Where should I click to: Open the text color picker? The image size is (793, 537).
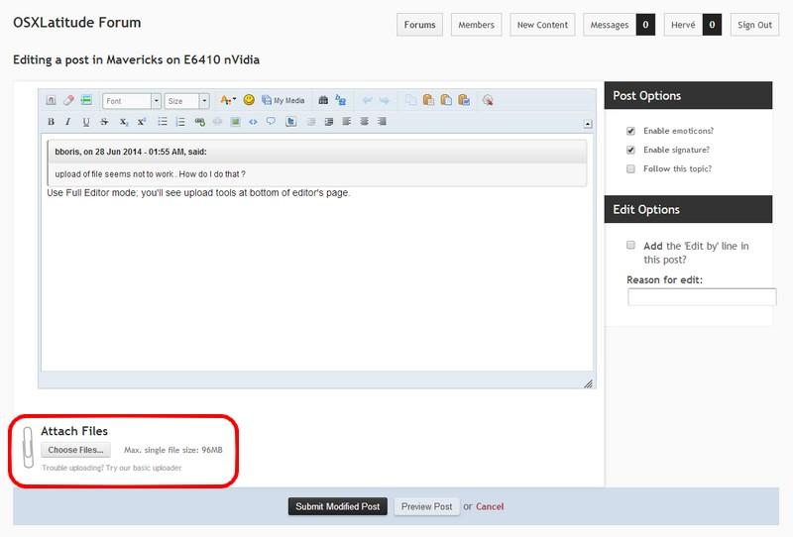(228, 100)
